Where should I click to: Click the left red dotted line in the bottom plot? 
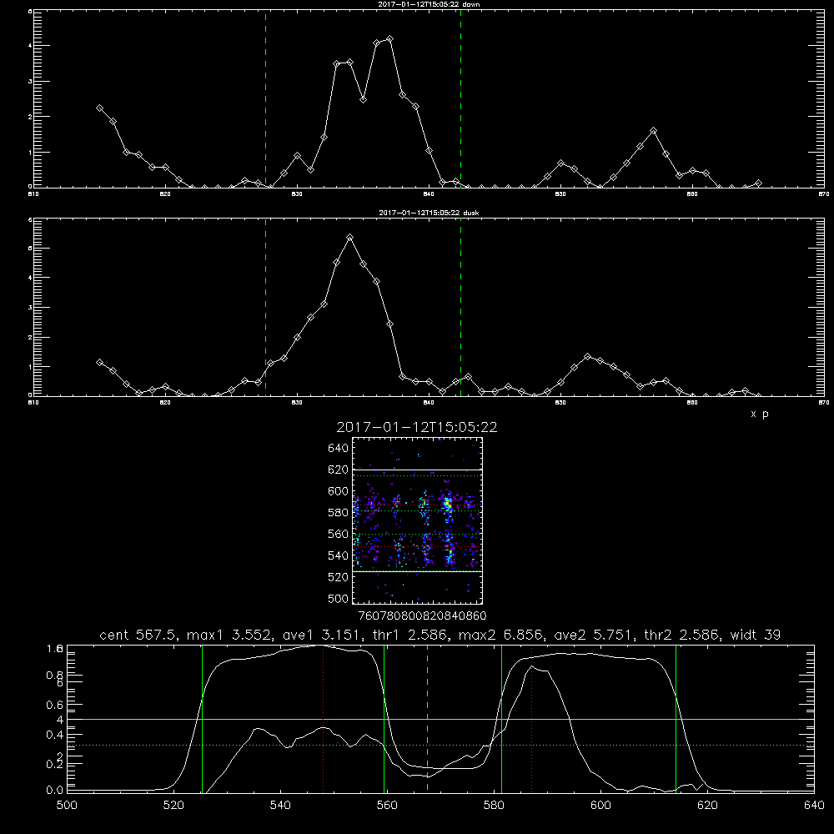click(323, 718)
